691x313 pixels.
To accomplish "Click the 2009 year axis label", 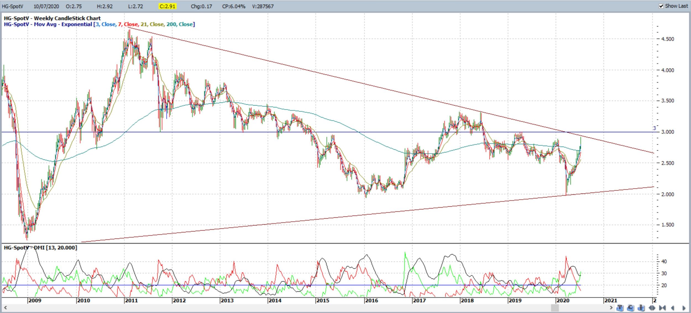I will [35, 300].
